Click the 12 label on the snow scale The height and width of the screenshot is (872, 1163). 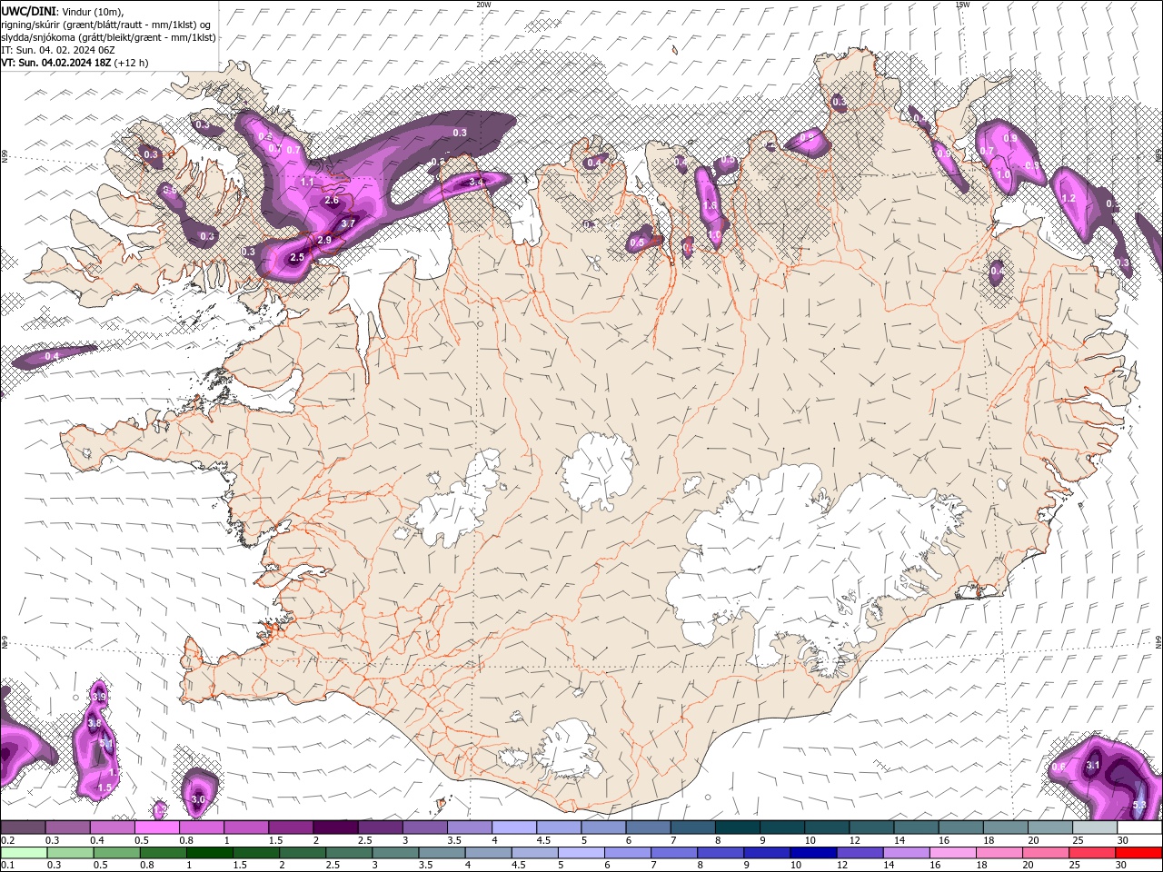click(x=854, y=840)
